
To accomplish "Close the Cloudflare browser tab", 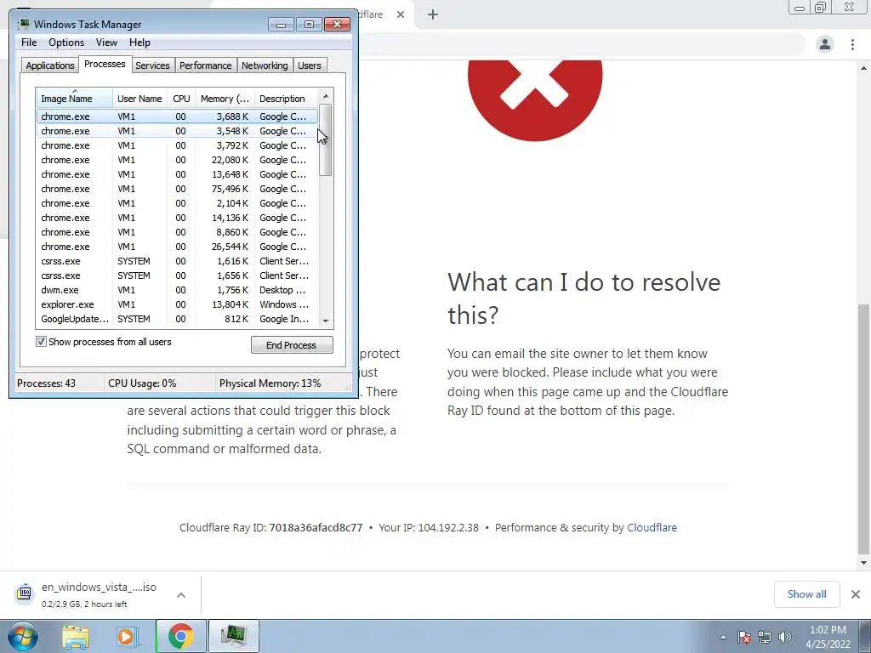I will tap(401, 14).
